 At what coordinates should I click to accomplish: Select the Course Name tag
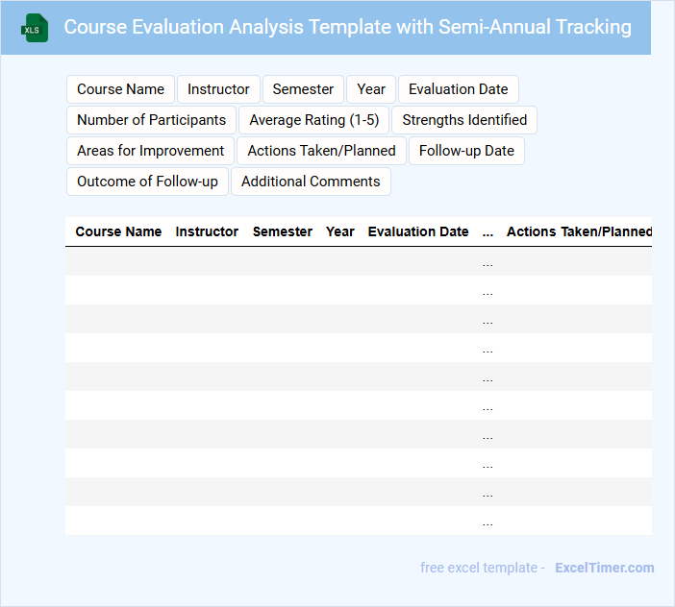coord(120,89)
